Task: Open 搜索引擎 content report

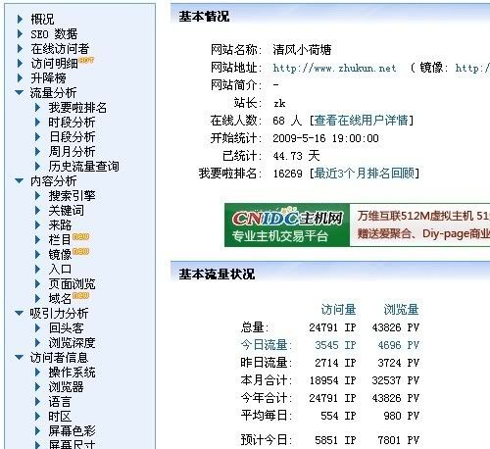Action: point(72,195)
